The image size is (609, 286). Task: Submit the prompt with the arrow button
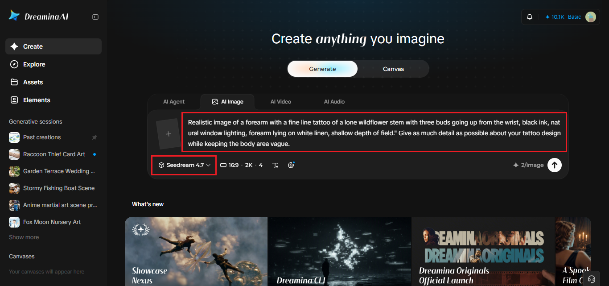[555, 165]
